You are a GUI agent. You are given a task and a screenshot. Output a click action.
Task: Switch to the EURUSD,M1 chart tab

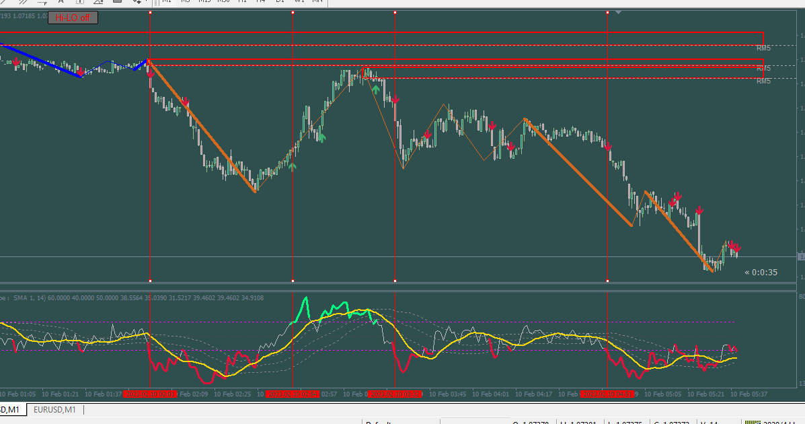(x=55, y=410)
